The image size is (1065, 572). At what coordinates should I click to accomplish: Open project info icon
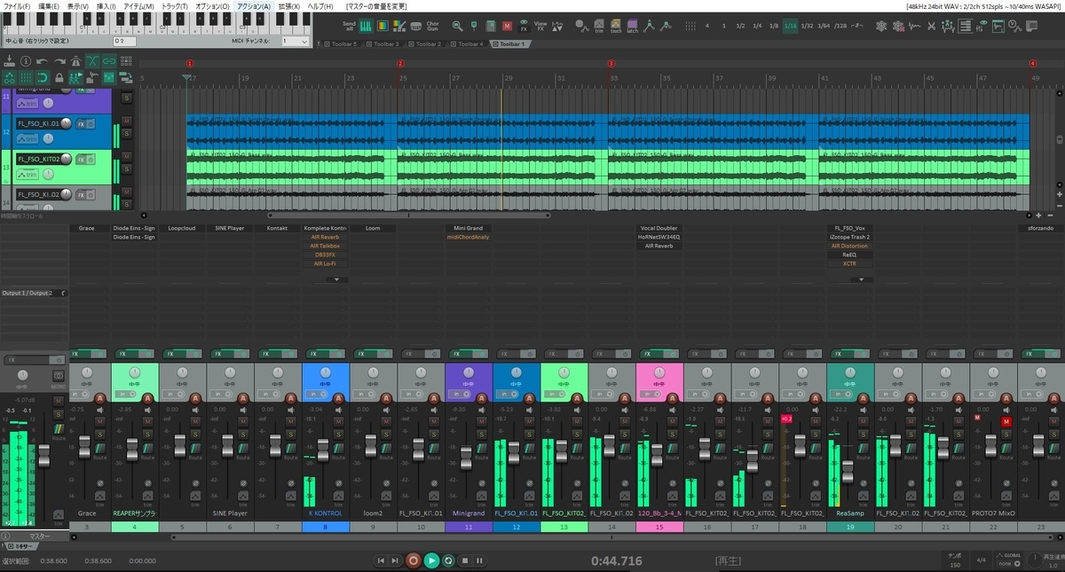pos(26,61)
